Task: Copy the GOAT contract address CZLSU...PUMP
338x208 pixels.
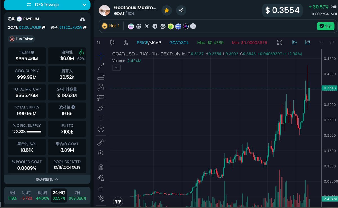Action: coord(43,28)
